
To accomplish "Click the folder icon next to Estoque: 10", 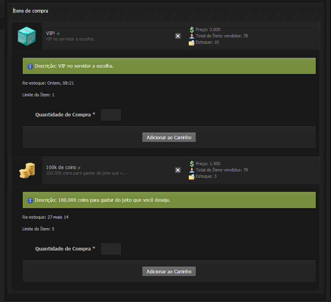I will [x=191, y=42].
